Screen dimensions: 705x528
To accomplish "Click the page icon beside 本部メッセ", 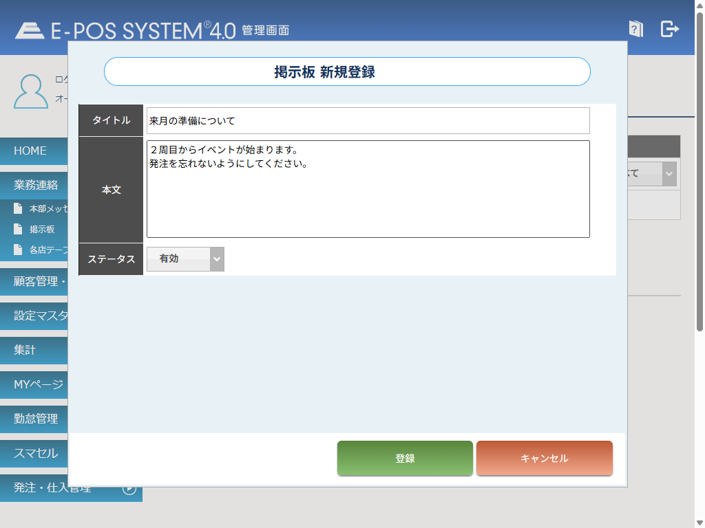I will click(19, 208).
